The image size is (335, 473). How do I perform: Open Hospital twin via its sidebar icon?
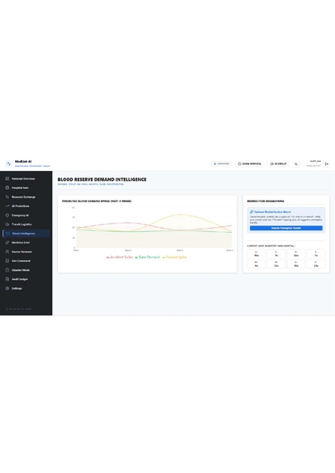[x=7, y=187]
